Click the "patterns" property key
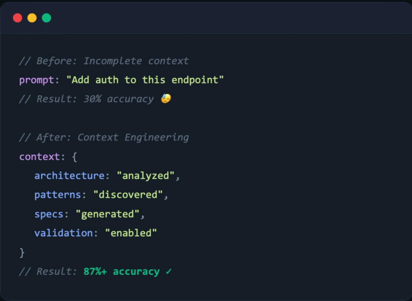The height and width of the screenshot is (301, 412). (58, 195)
